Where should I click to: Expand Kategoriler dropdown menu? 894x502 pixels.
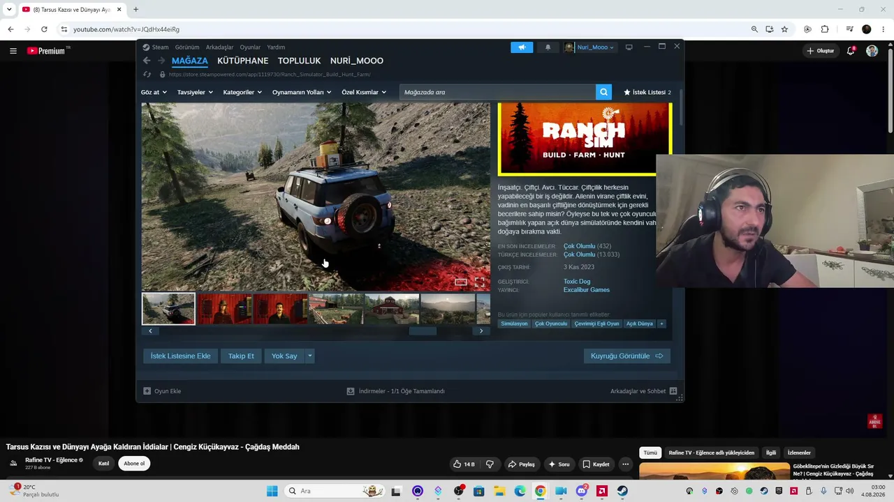click(242, 92)
